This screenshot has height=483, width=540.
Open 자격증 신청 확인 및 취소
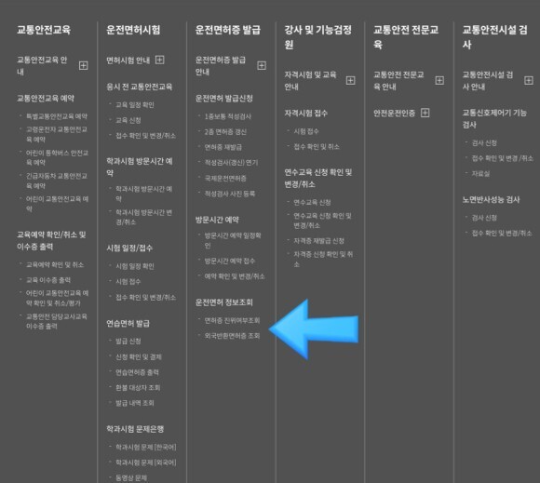pyautogui.click(x=323, y=260)
